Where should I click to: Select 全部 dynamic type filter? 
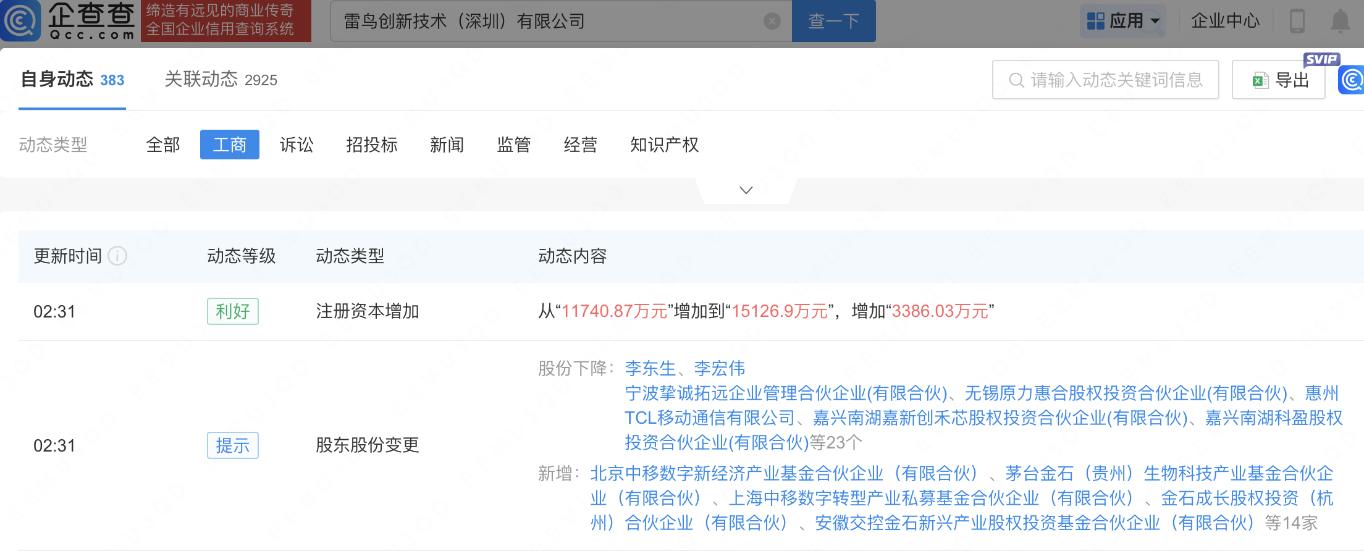click(x=163, y=145)
